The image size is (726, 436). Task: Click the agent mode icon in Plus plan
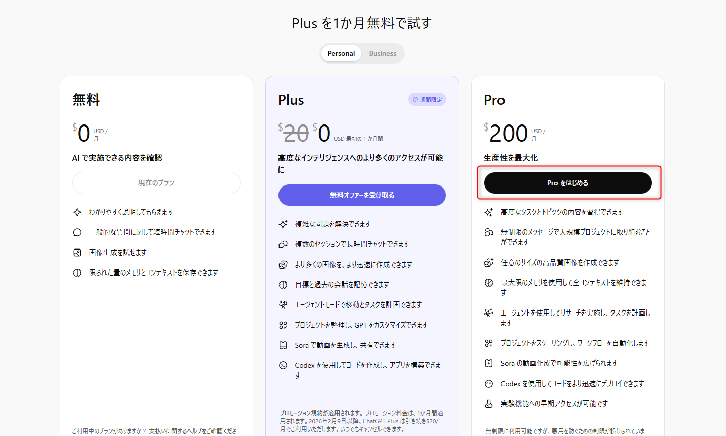283,305
